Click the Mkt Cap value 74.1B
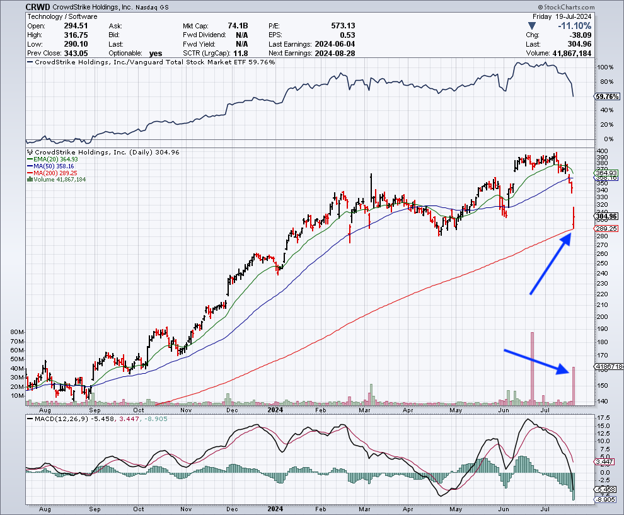 coord(238,26)
